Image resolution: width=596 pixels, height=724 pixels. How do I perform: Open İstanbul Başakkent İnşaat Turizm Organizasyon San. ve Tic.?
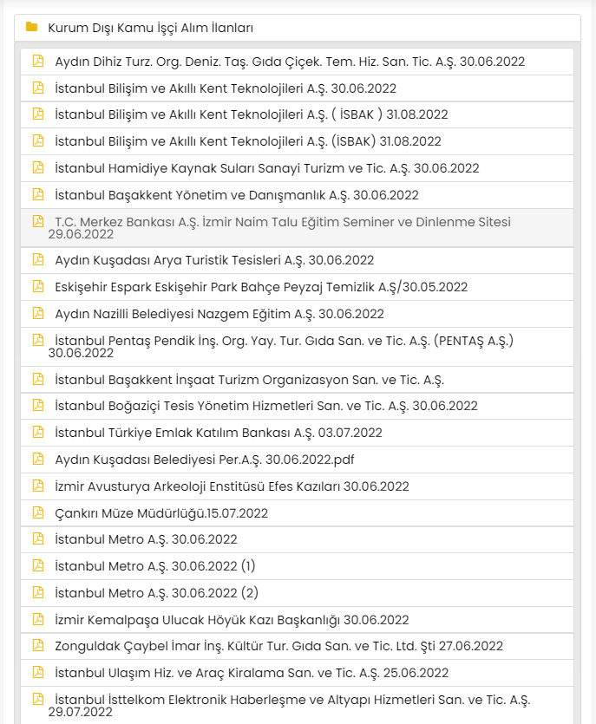pyautogui.click(x=250, y=380)
